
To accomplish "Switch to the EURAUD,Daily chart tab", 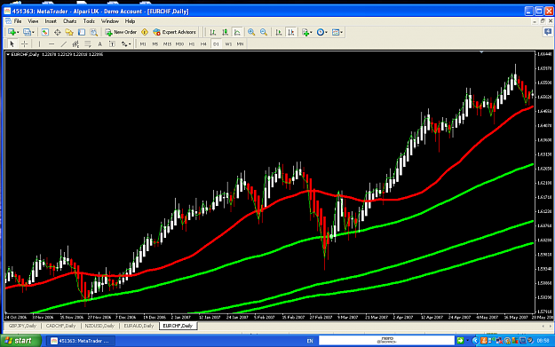I will click(x=139, y=326).
